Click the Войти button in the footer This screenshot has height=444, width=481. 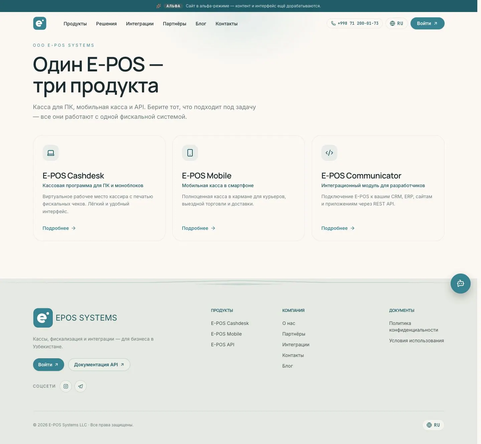pos(48,365)
